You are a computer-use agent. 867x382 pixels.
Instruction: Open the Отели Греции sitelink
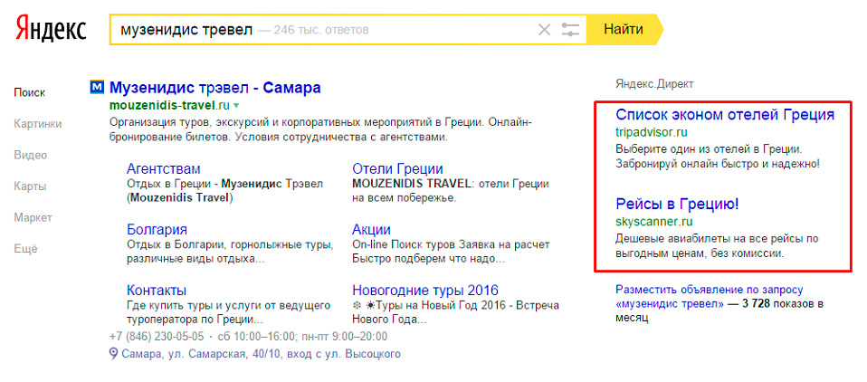click(x=397, y=168)
